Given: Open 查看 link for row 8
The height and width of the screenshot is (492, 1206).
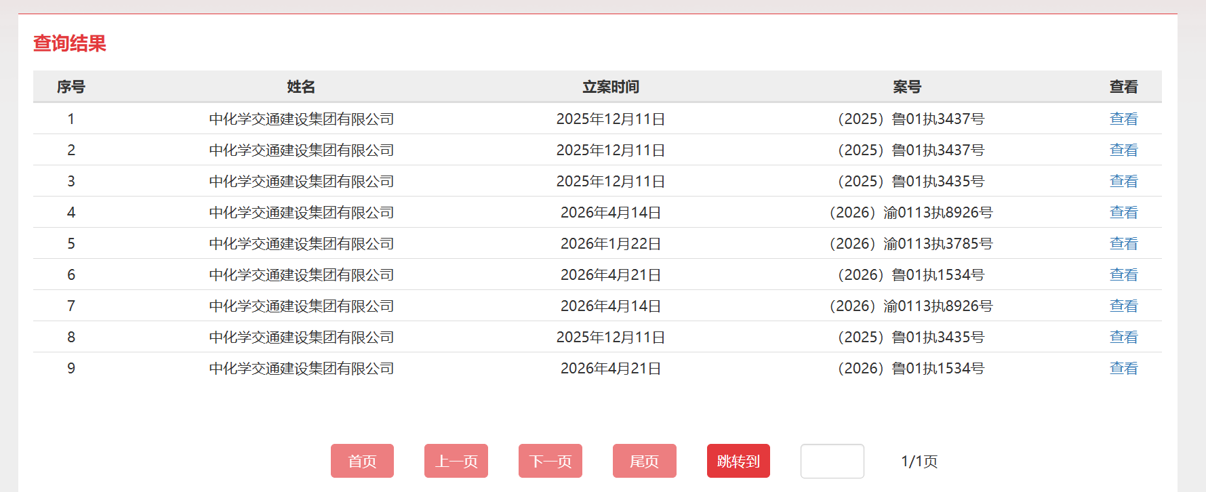Looking at the screenshot, I should (x=1123, y=337).
